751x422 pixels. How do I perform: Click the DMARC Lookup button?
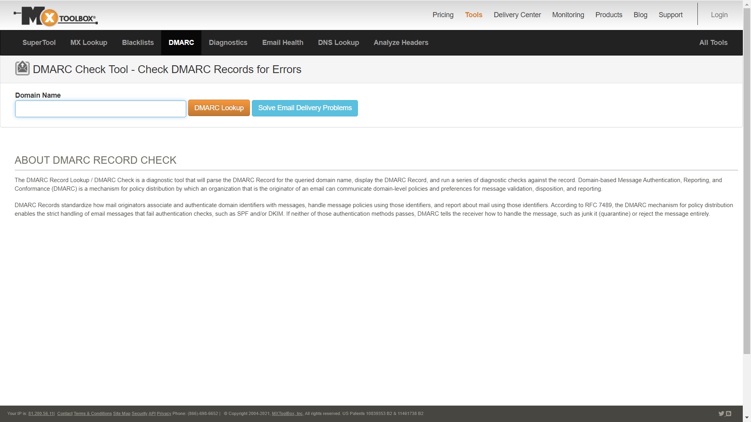click(x=219, y=108)
